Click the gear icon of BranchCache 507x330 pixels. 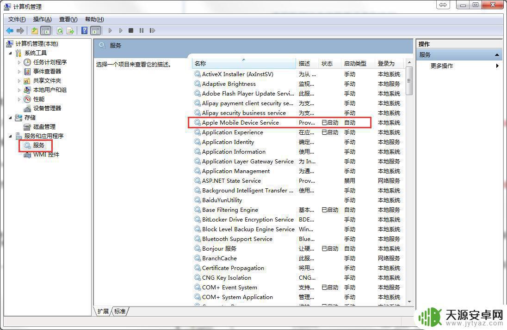pyautogui.click(x=197, y=258)
